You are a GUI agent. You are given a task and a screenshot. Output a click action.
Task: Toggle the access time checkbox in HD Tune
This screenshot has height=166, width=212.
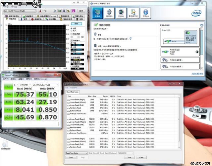72,58
